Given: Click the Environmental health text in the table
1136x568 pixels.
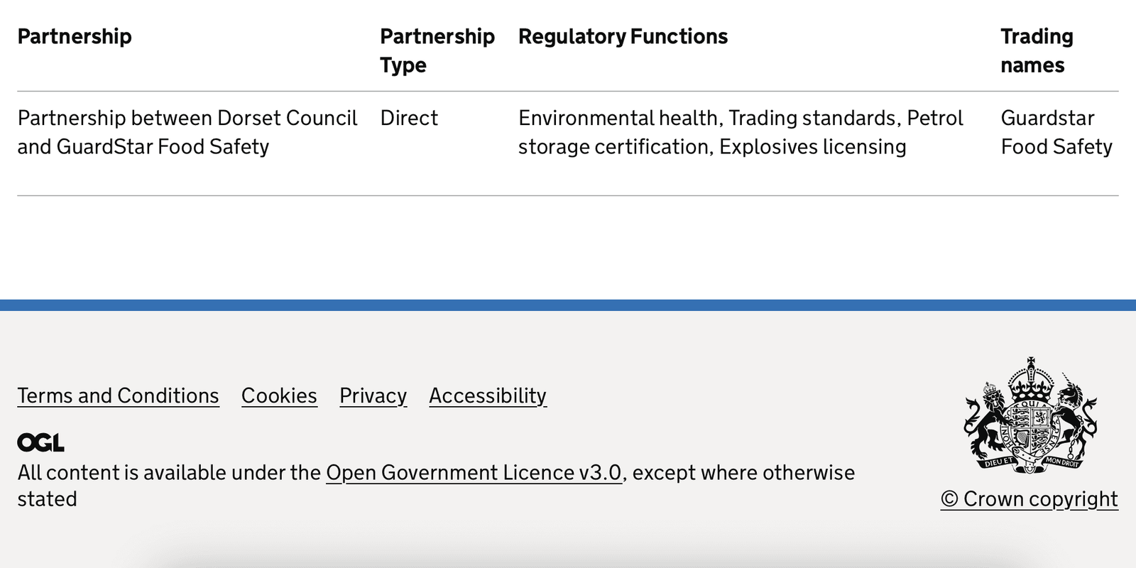Looking at the screenshot, I should (618, 118).
